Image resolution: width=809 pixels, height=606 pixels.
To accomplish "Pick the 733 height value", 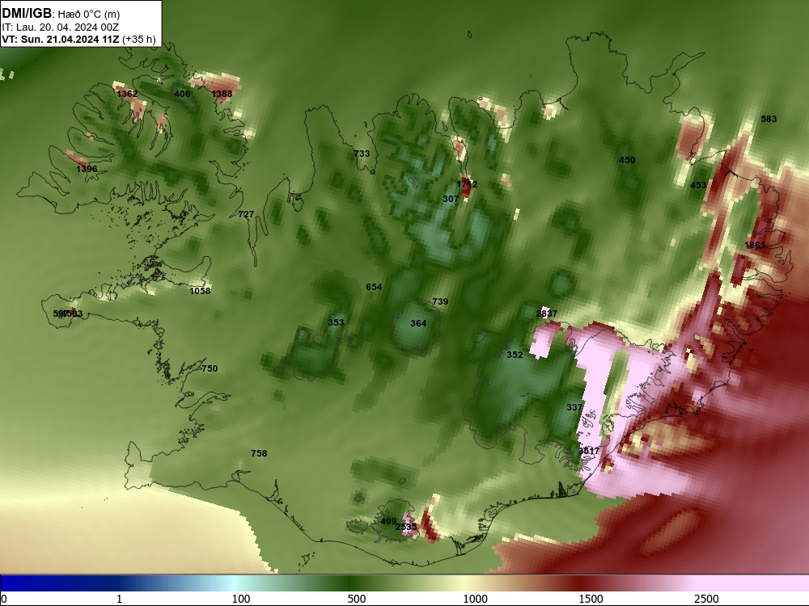I will click(362, 154).
